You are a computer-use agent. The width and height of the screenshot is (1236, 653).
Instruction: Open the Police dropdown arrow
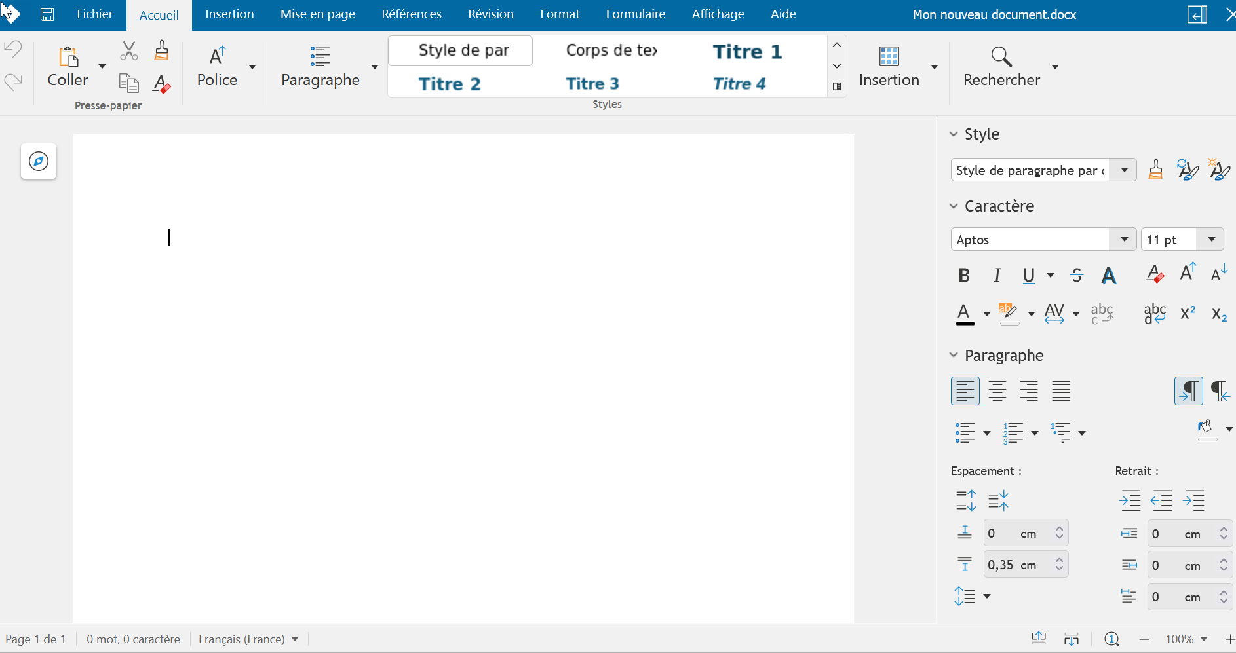click(252, 66)
